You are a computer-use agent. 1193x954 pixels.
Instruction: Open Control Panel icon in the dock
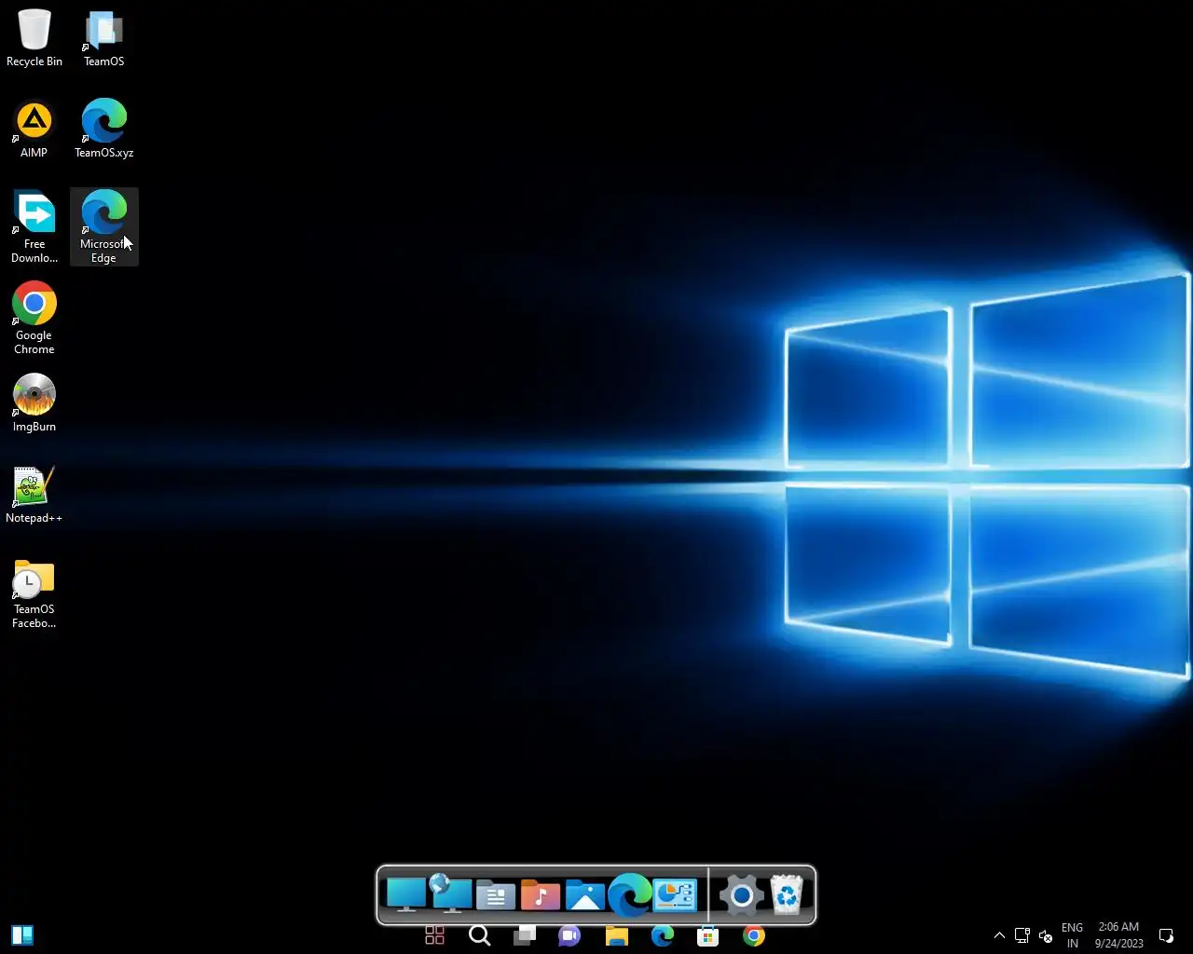pyautogui.click(x=675, y=895)
